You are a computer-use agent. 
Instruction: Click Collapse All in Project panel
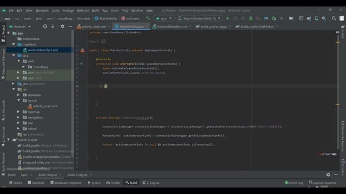(x=52, y=26)
